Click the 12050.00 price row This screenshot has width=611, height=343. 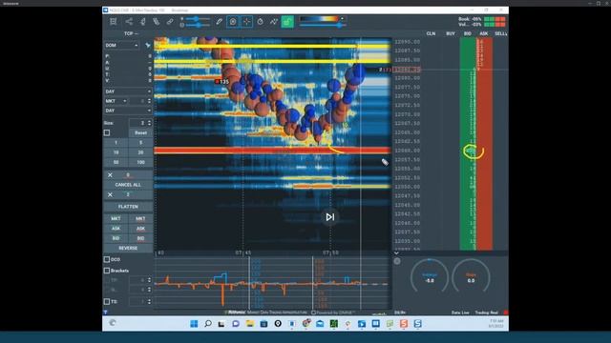tap(408, 187)
